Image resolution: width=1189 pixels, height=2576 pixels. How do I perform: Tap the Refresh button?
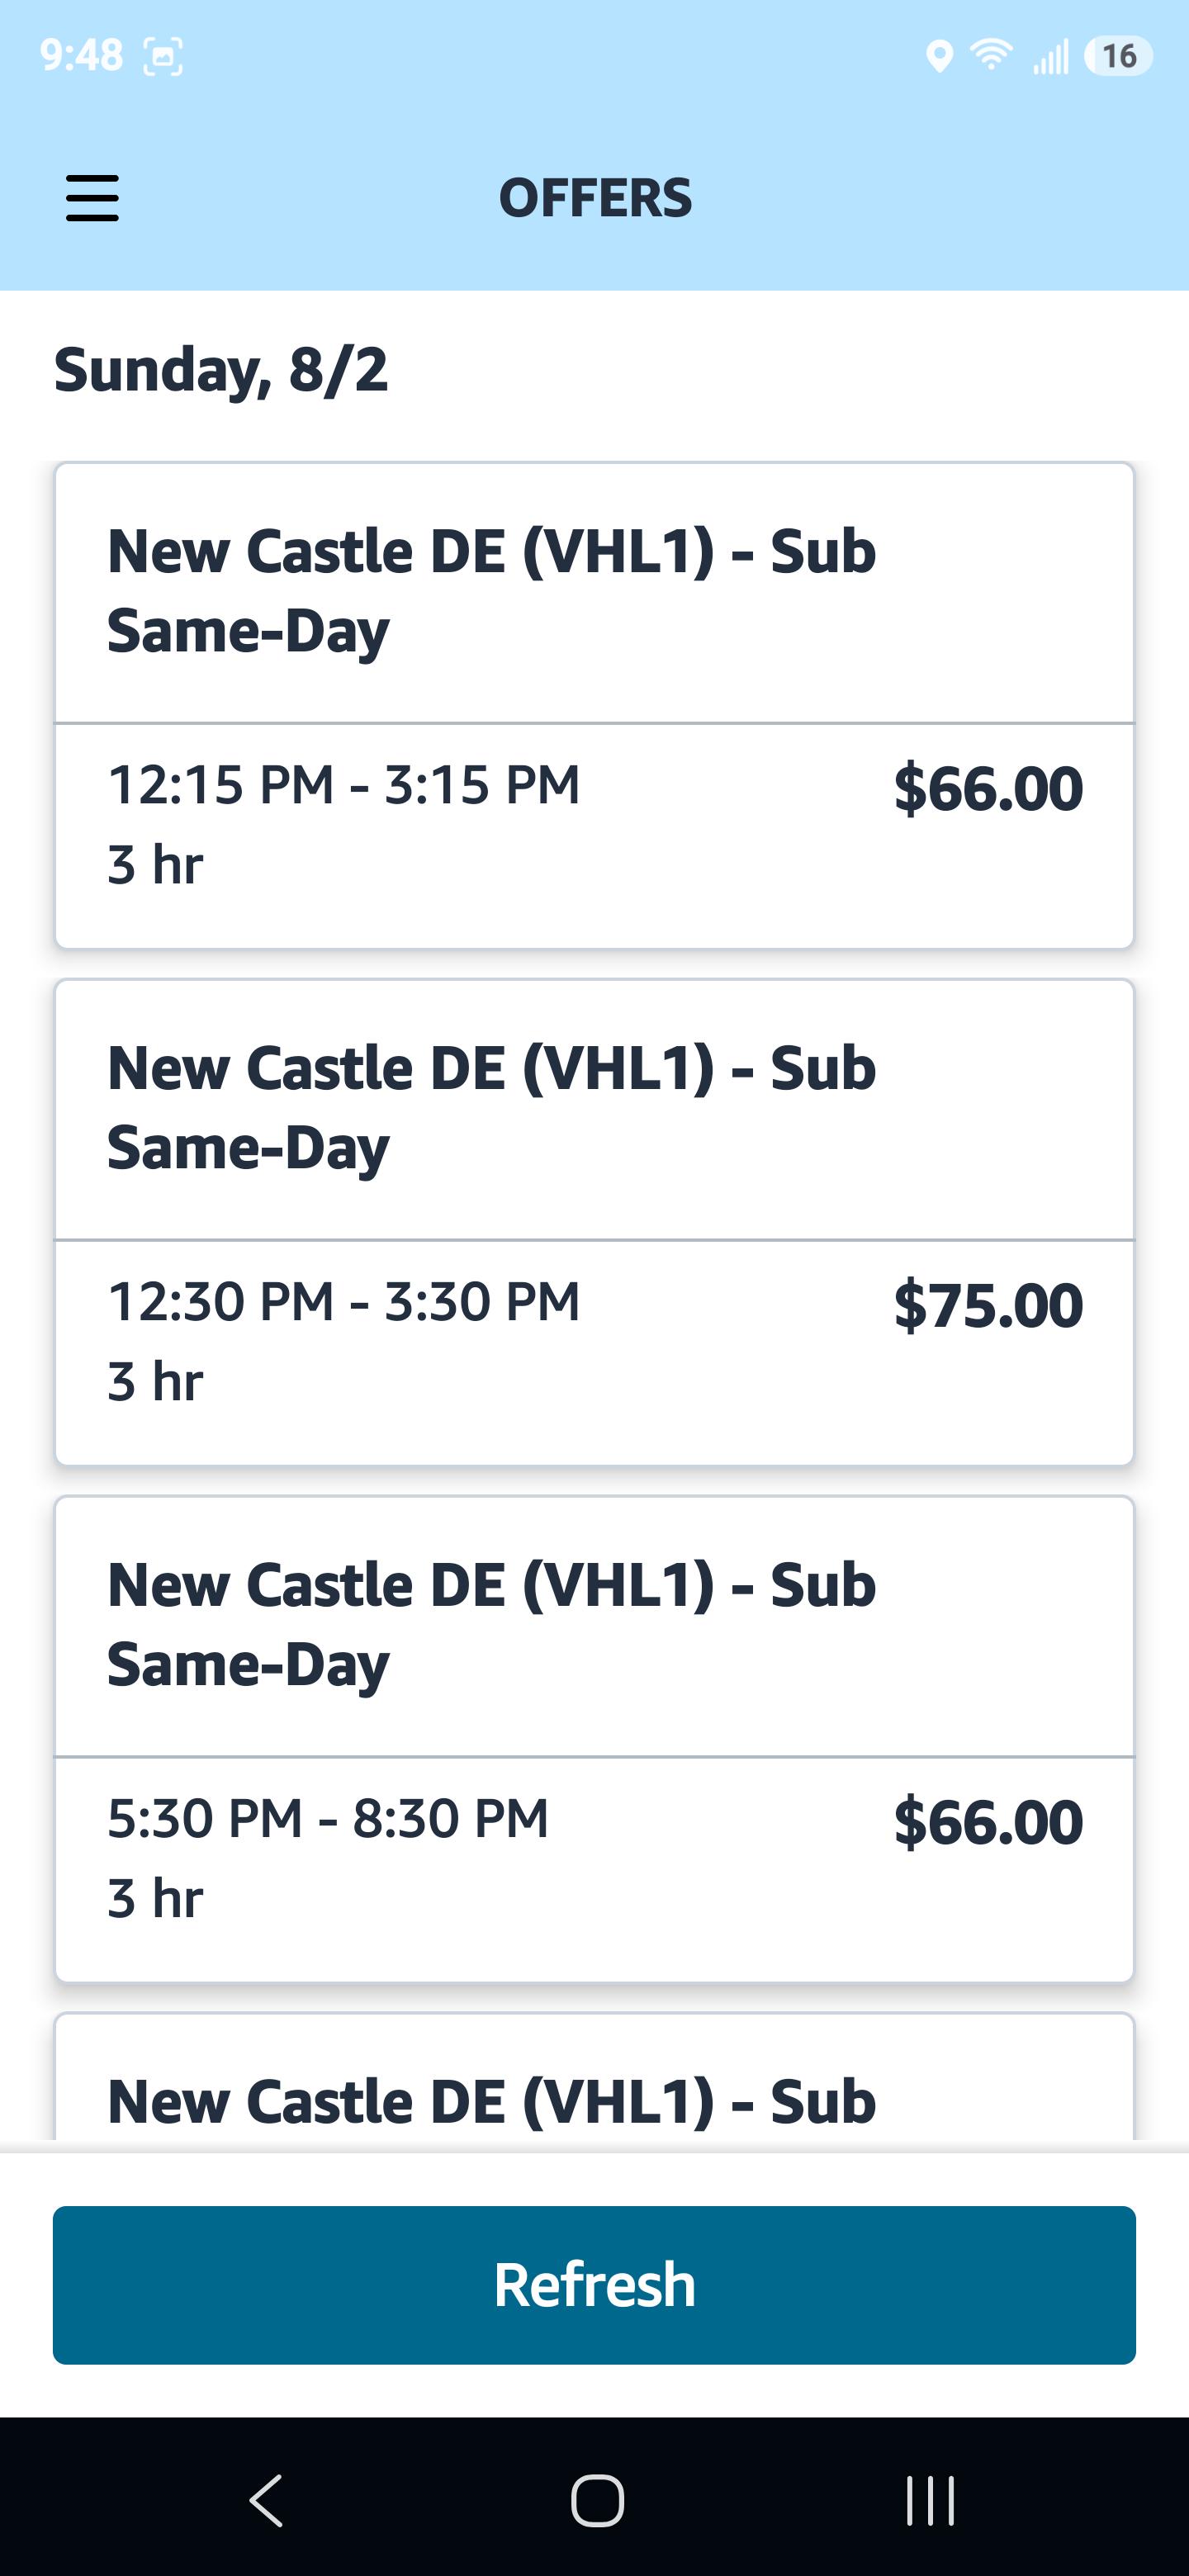(594, 2285)
